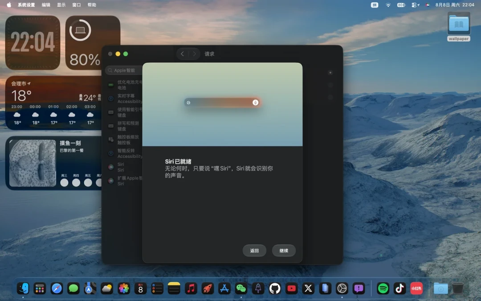Open YouTube in the Dock
Image resolution: width=481 pixels, height=301 pixels.
pos(291,289)
